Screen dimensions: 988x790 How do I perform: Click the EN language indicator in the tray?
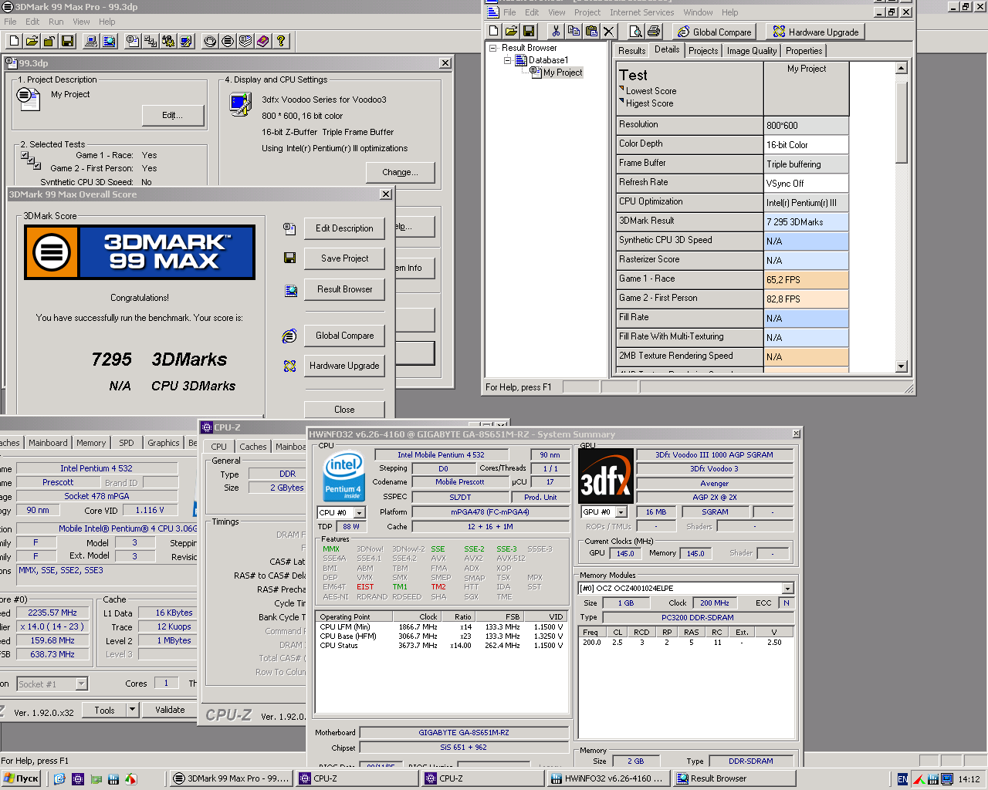(902, 779)
